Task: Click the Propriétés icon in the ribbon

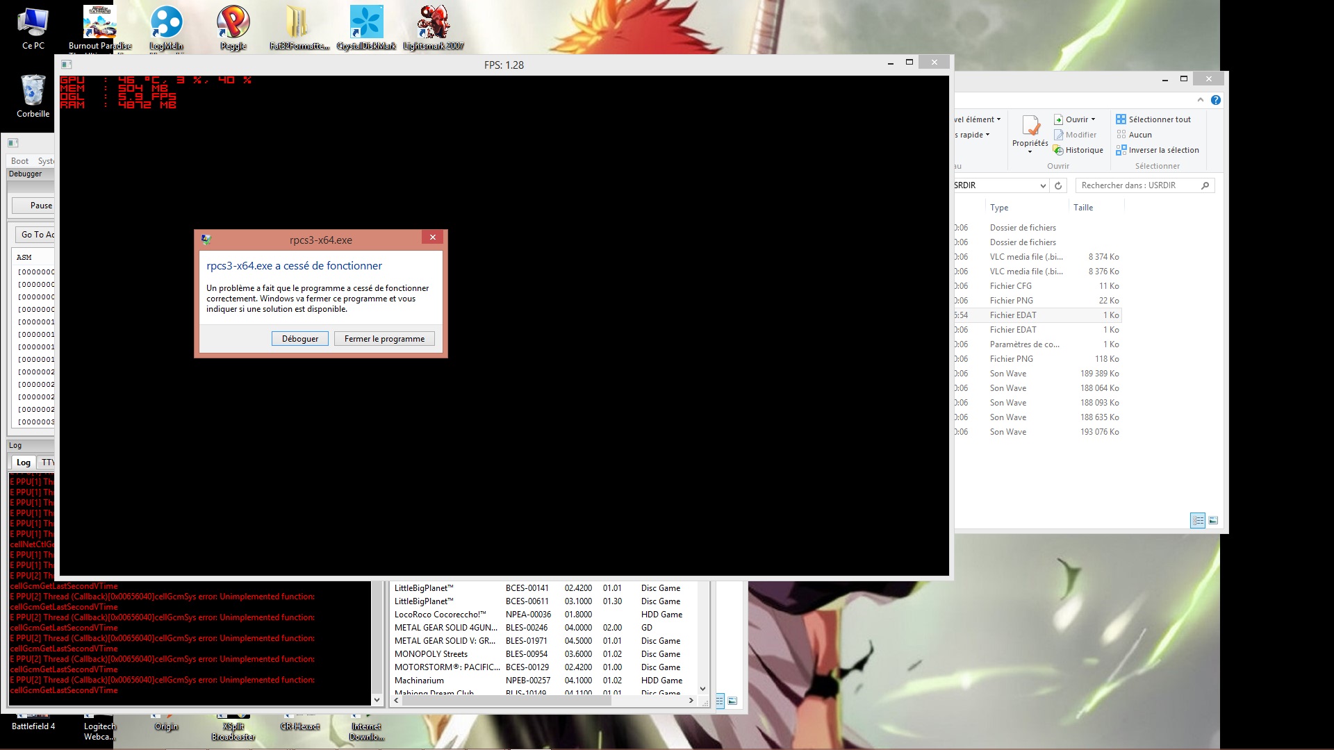Action: [1030, 128]
